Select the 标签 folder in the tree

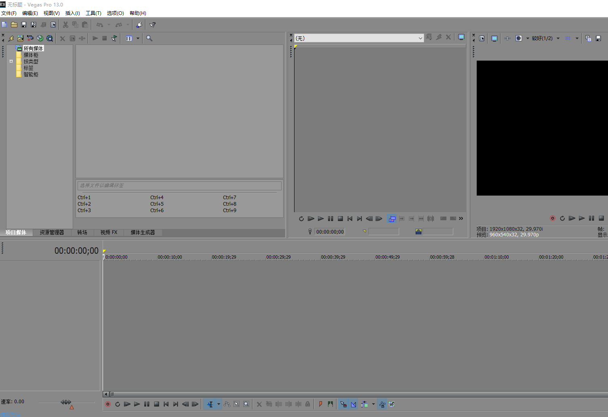(x=28, y=68)
